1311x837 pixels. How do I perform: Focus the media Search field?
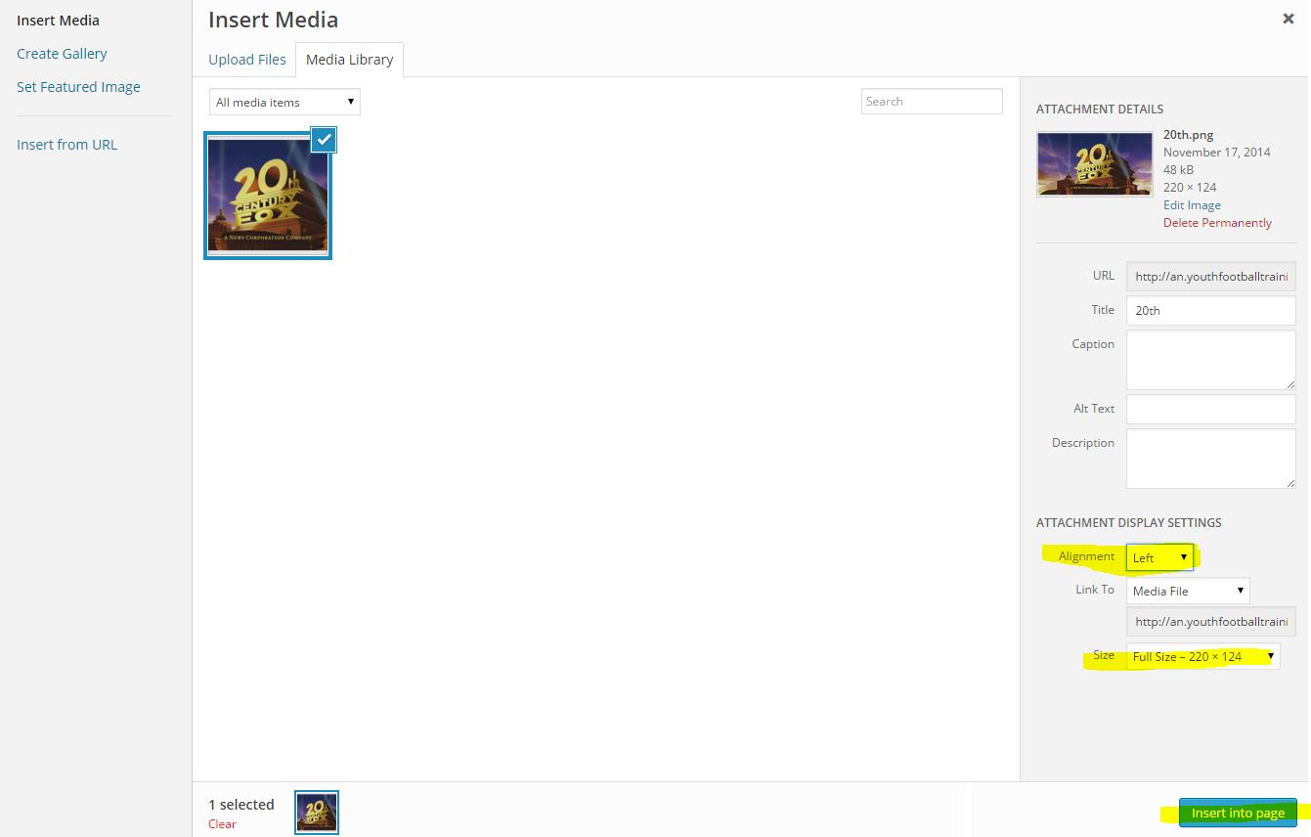coord(932,102)
